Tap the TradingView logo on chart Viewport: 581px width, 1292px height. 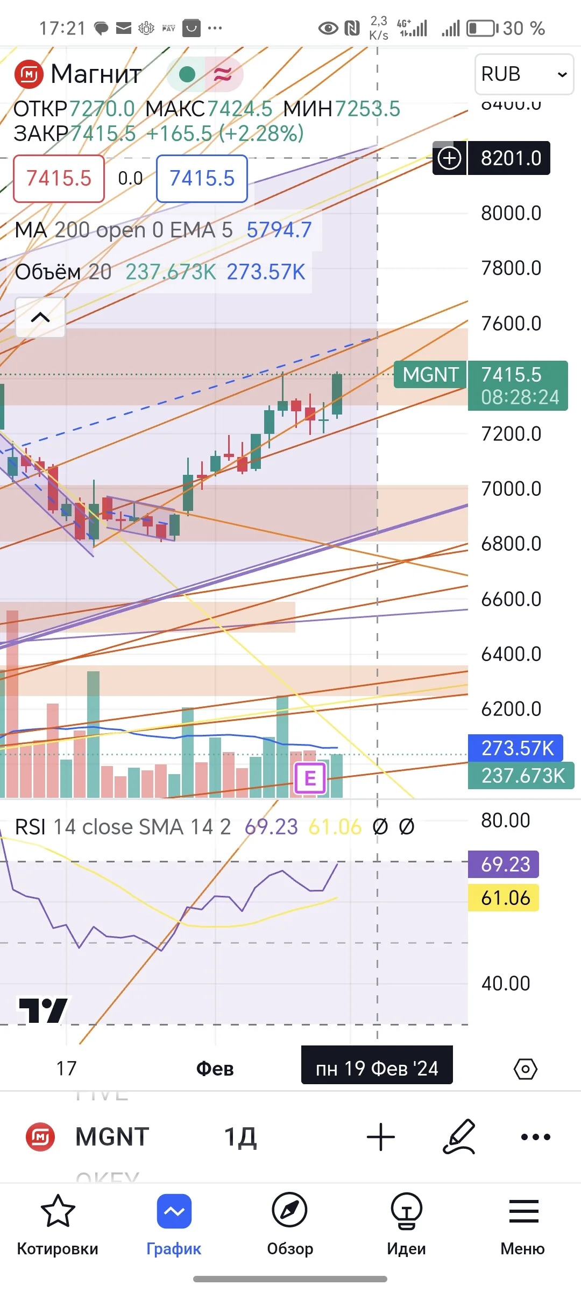pyautogui.click(x=43, y=1010)
